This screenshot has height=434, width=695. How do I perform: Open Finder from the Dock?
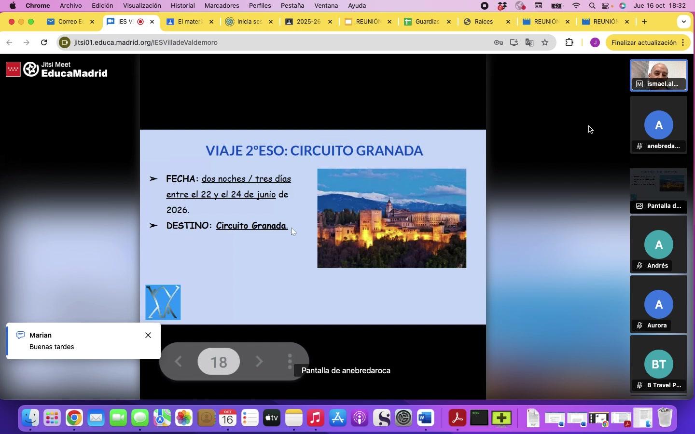click(x=30, y=418)
